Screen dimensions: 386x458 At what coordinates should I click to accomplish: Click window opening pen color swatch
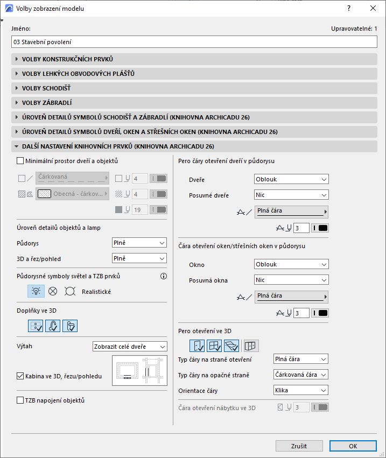[320, 313]
